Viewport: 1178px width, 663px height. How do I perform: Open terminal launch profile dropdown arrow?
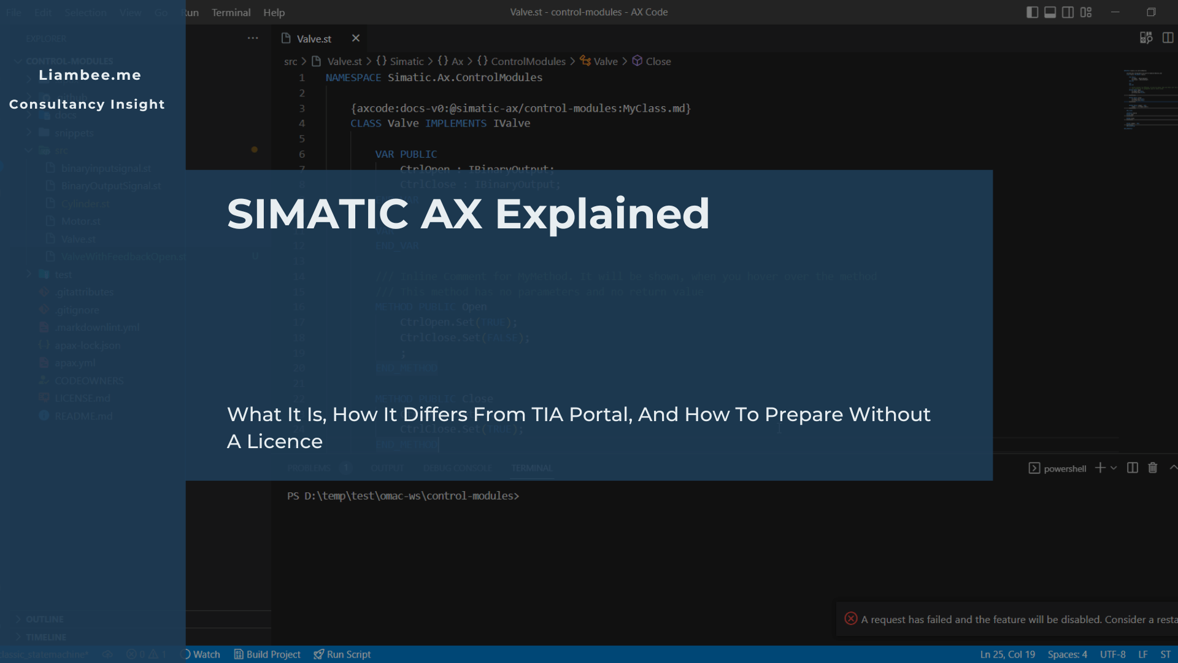[1114, 468]
